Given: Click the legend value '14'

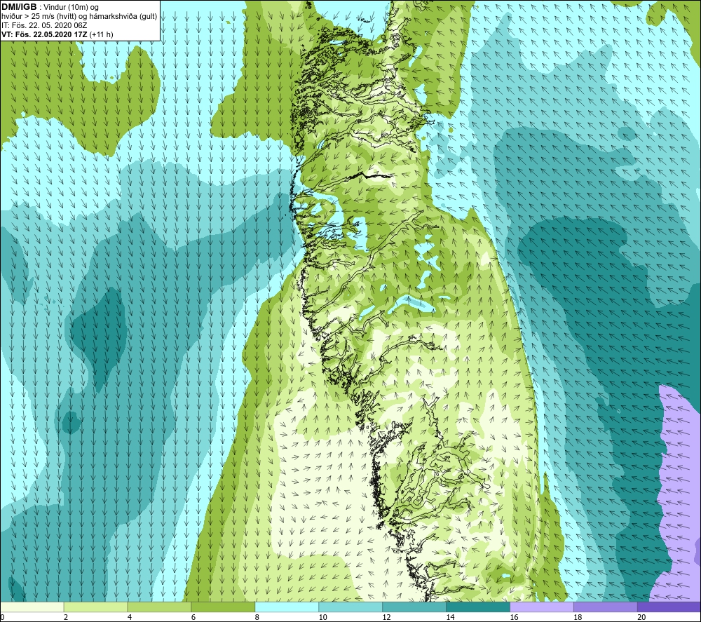Looking at the screenshot, I should (450, 617).
